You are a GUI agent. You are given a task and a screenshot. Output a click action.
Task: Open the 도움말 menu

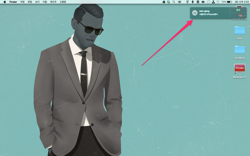coord(63,2)
